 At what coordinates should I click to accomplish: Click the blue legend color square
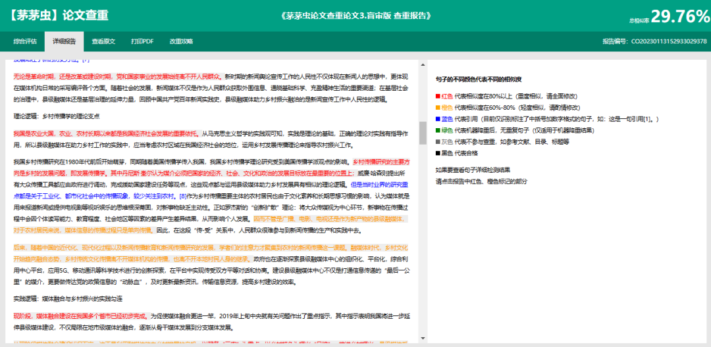click(438, 119)
